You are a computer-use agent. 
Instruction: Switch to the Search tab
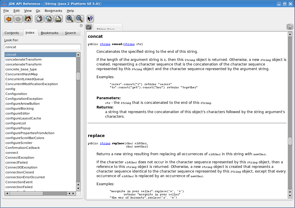click(71, 33)
